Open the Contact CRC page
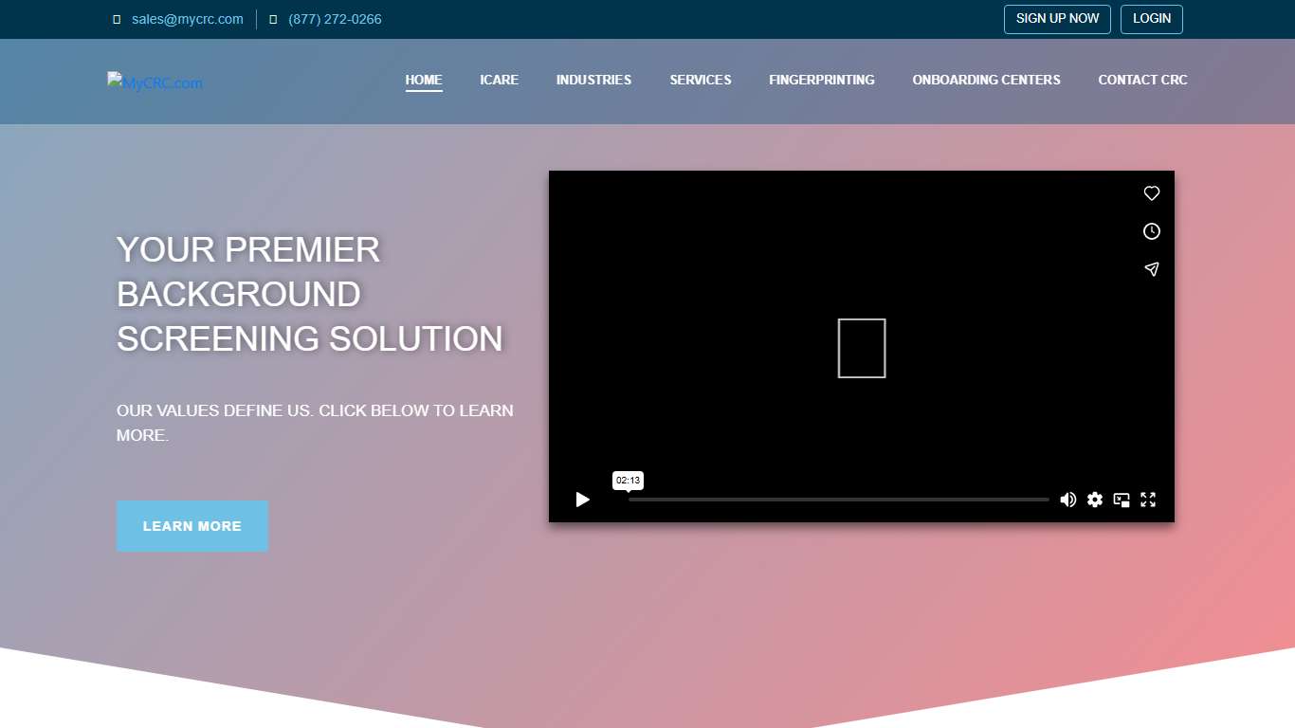 pyautogui.click(x=1142, y=80)
